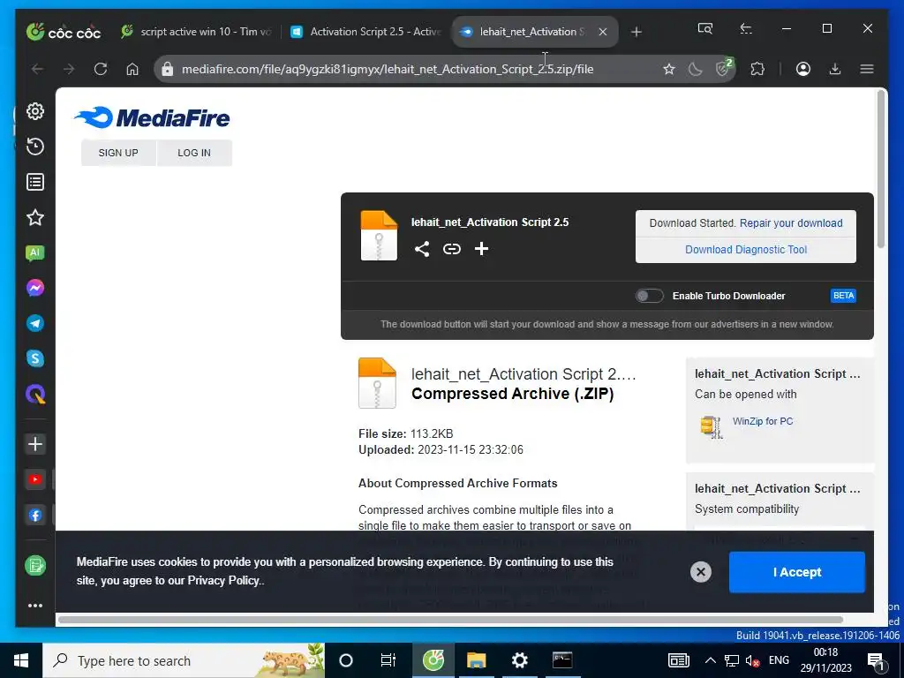Click the horizontal page scrollbar
Image resolution: width=904 pixels, height=678 pixels.
pyautogui.click(x=450, y=620)
